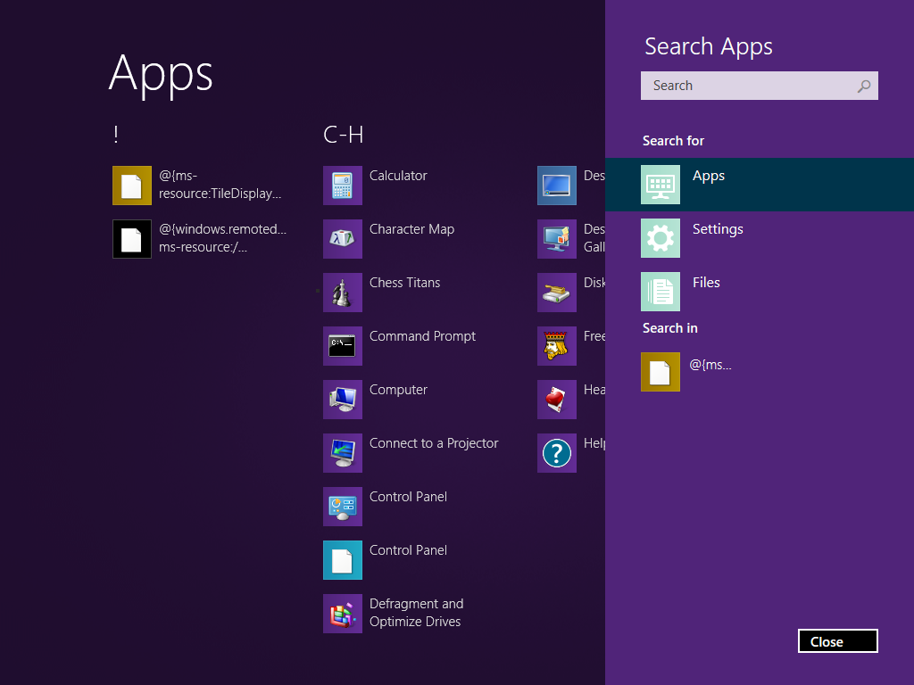This screenshot has height=685, width=914.
Task: Choose Apps label in Search for list
Action: pyautogui.click(x=708, y=177)
